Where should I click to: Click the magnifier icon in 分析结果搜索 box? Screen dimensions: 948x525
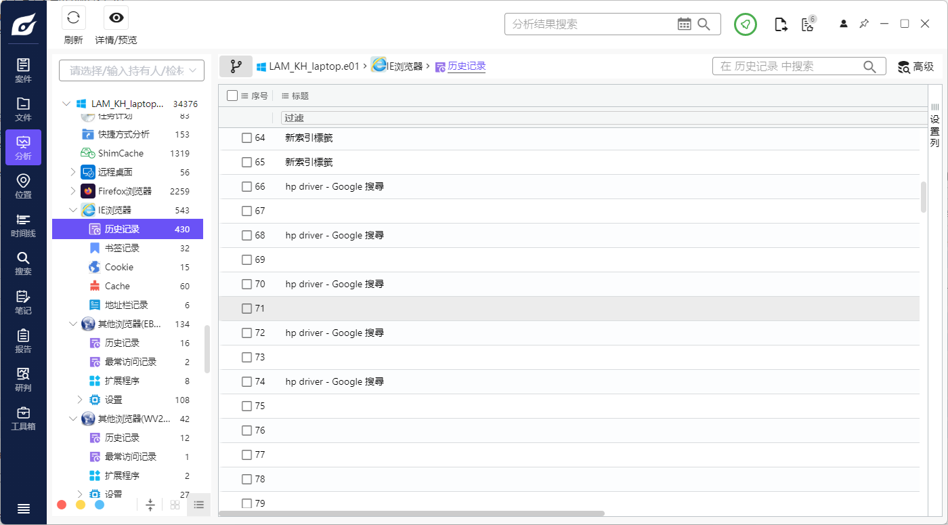tap(704, 24)
